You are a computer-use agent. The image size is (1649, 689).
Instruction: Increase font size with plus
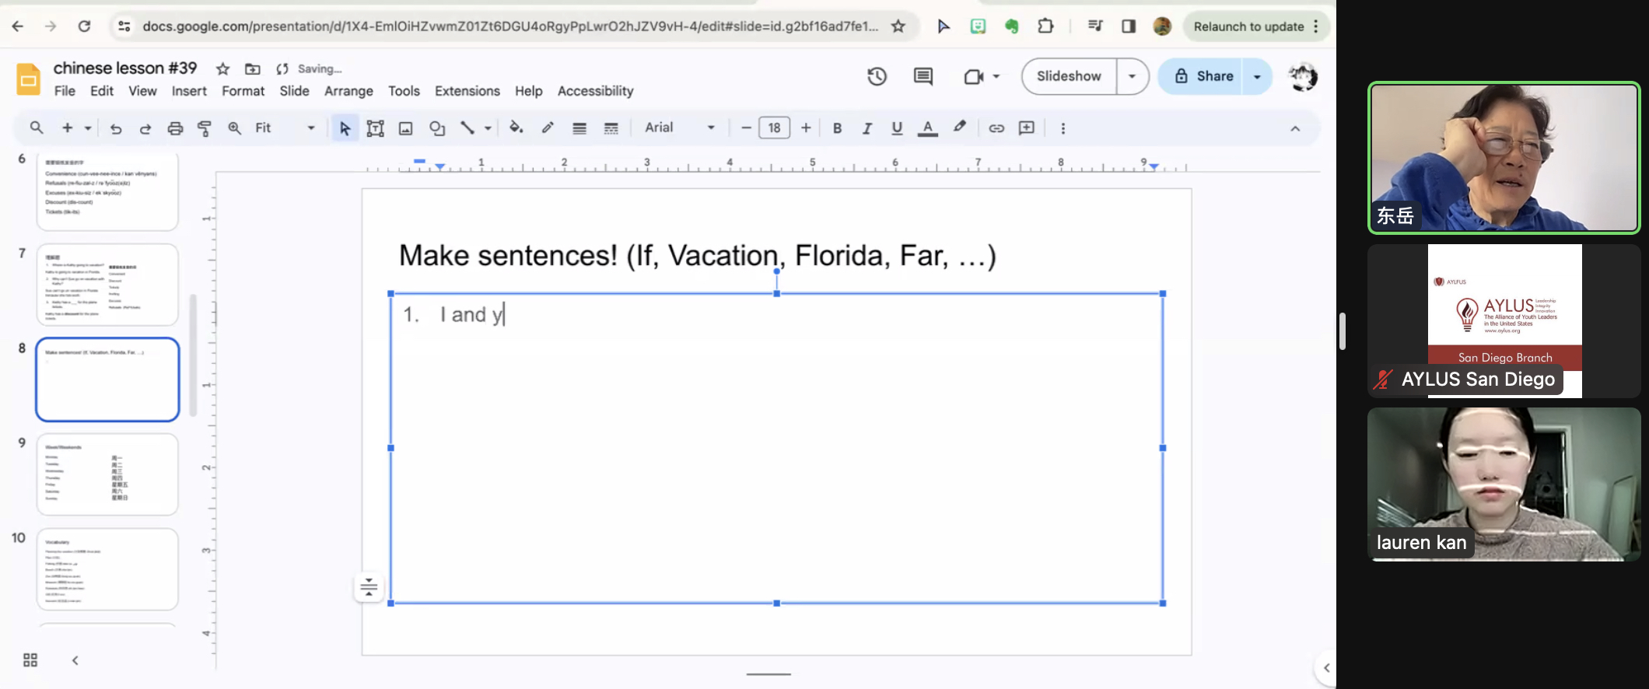[x=806, y=128]
